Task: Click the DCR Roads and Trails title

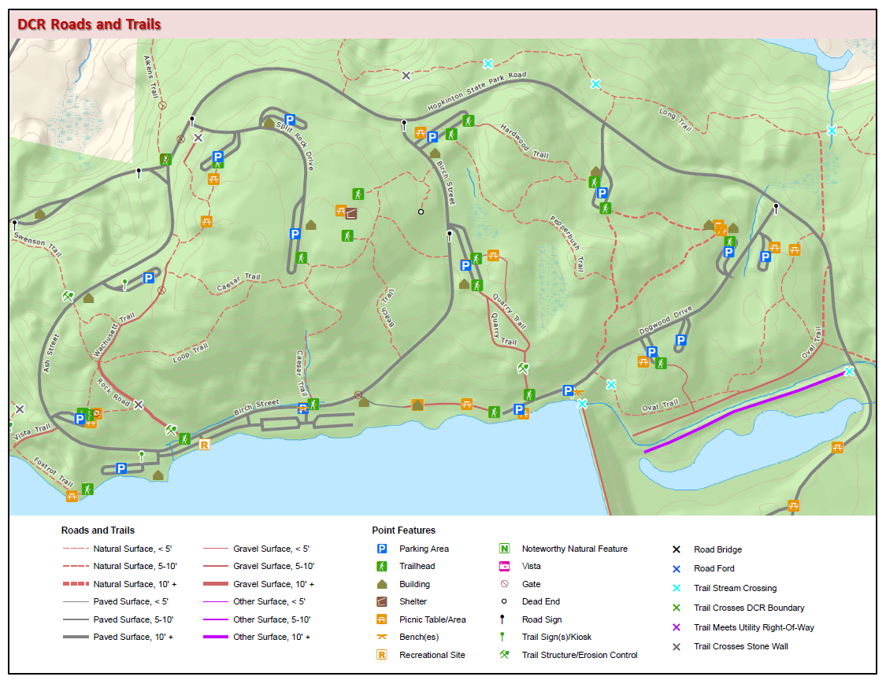Action: [89, 24]
